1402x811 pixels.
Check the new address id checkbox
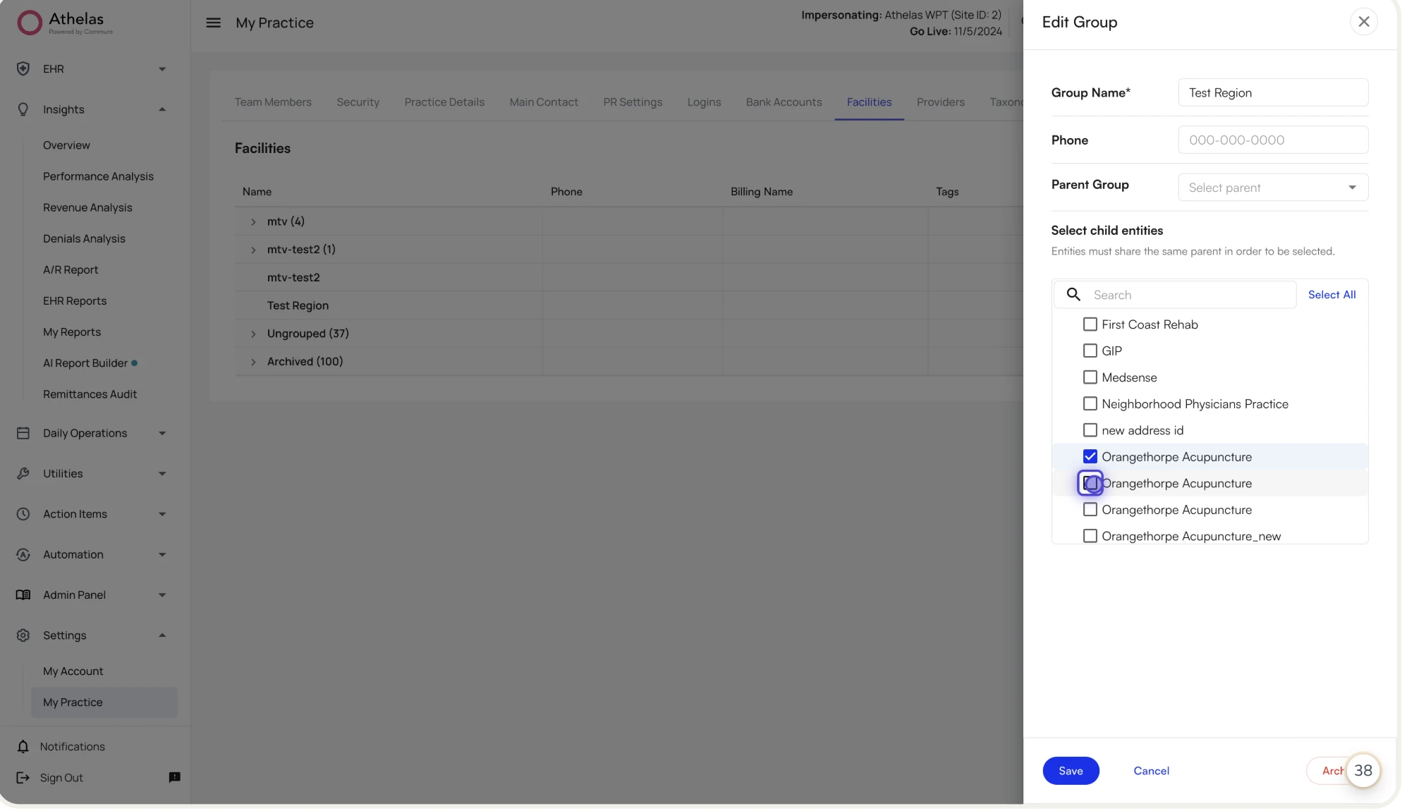click(x=1090, y=430)
